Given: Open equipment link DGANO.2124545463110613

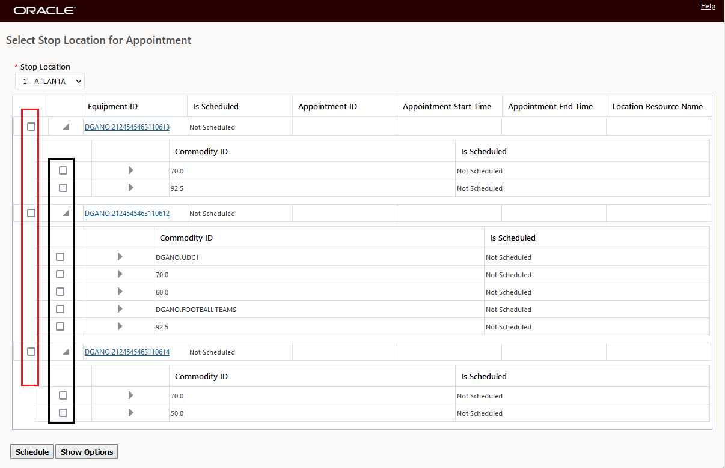Looking at the screenshot, I should 127,127.
